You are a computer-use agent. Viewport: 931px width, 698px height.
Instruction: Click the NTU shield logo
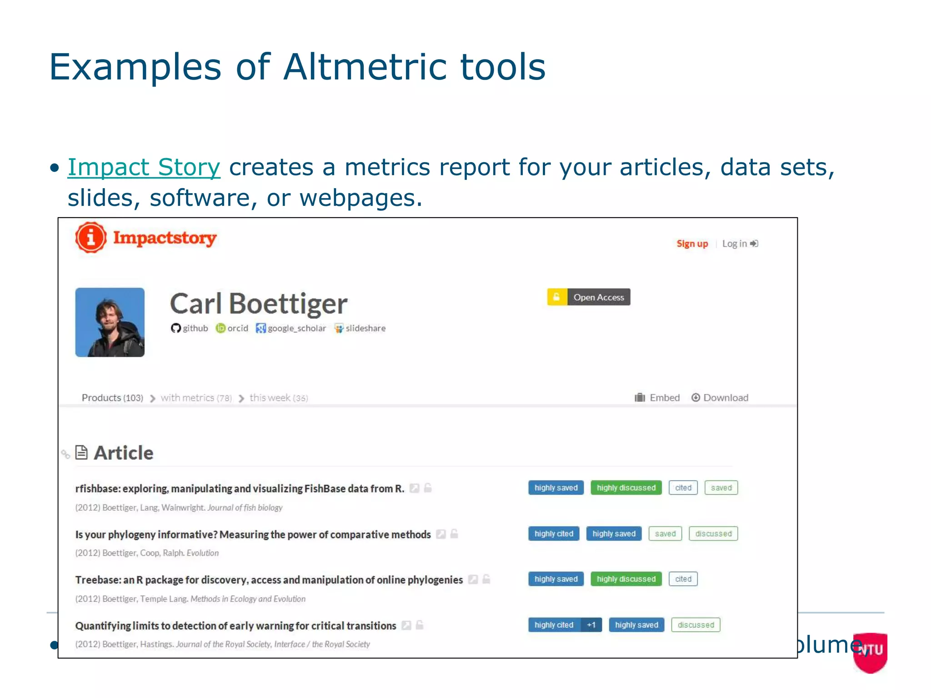point(870,653)
